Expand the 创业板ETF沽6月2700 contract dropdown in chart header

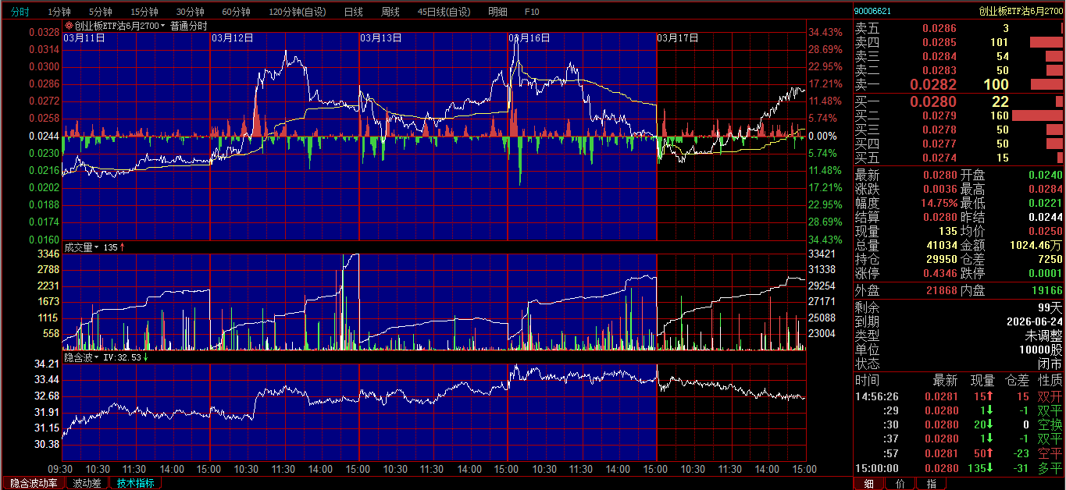point(163,26)
